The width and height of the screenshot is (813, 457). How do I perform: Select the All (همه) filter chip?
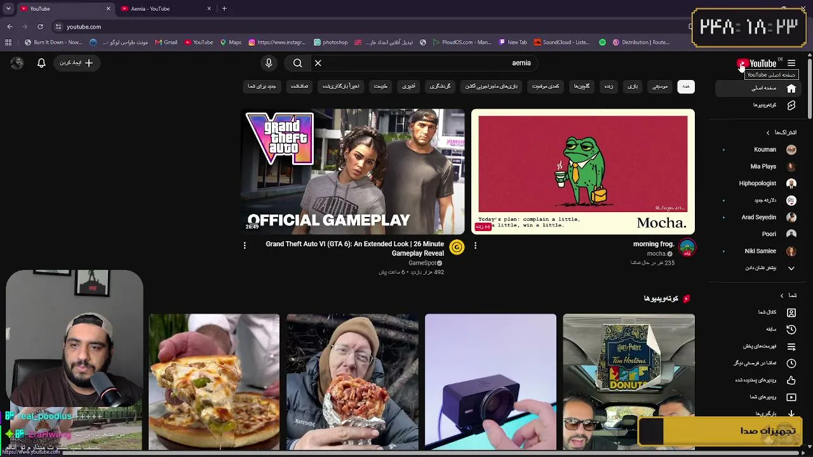(686, 86)
